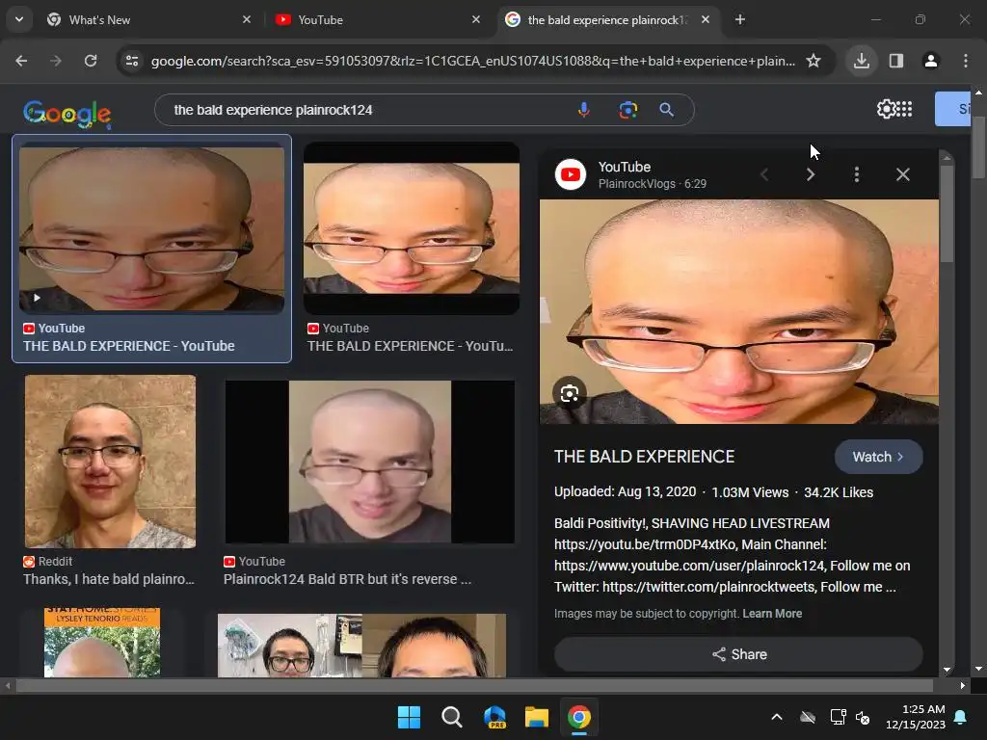Launch Edge Pre from taskbar
This screenshot has width=987, height=740.
(x=494, y=717)
